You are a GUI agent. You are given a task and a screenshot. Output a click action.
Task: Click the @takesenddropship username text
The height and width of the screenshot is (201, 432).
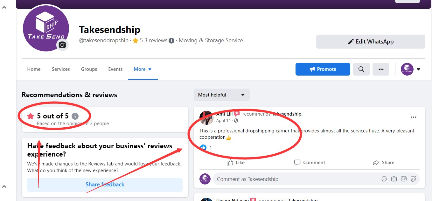tap(104, 41)
